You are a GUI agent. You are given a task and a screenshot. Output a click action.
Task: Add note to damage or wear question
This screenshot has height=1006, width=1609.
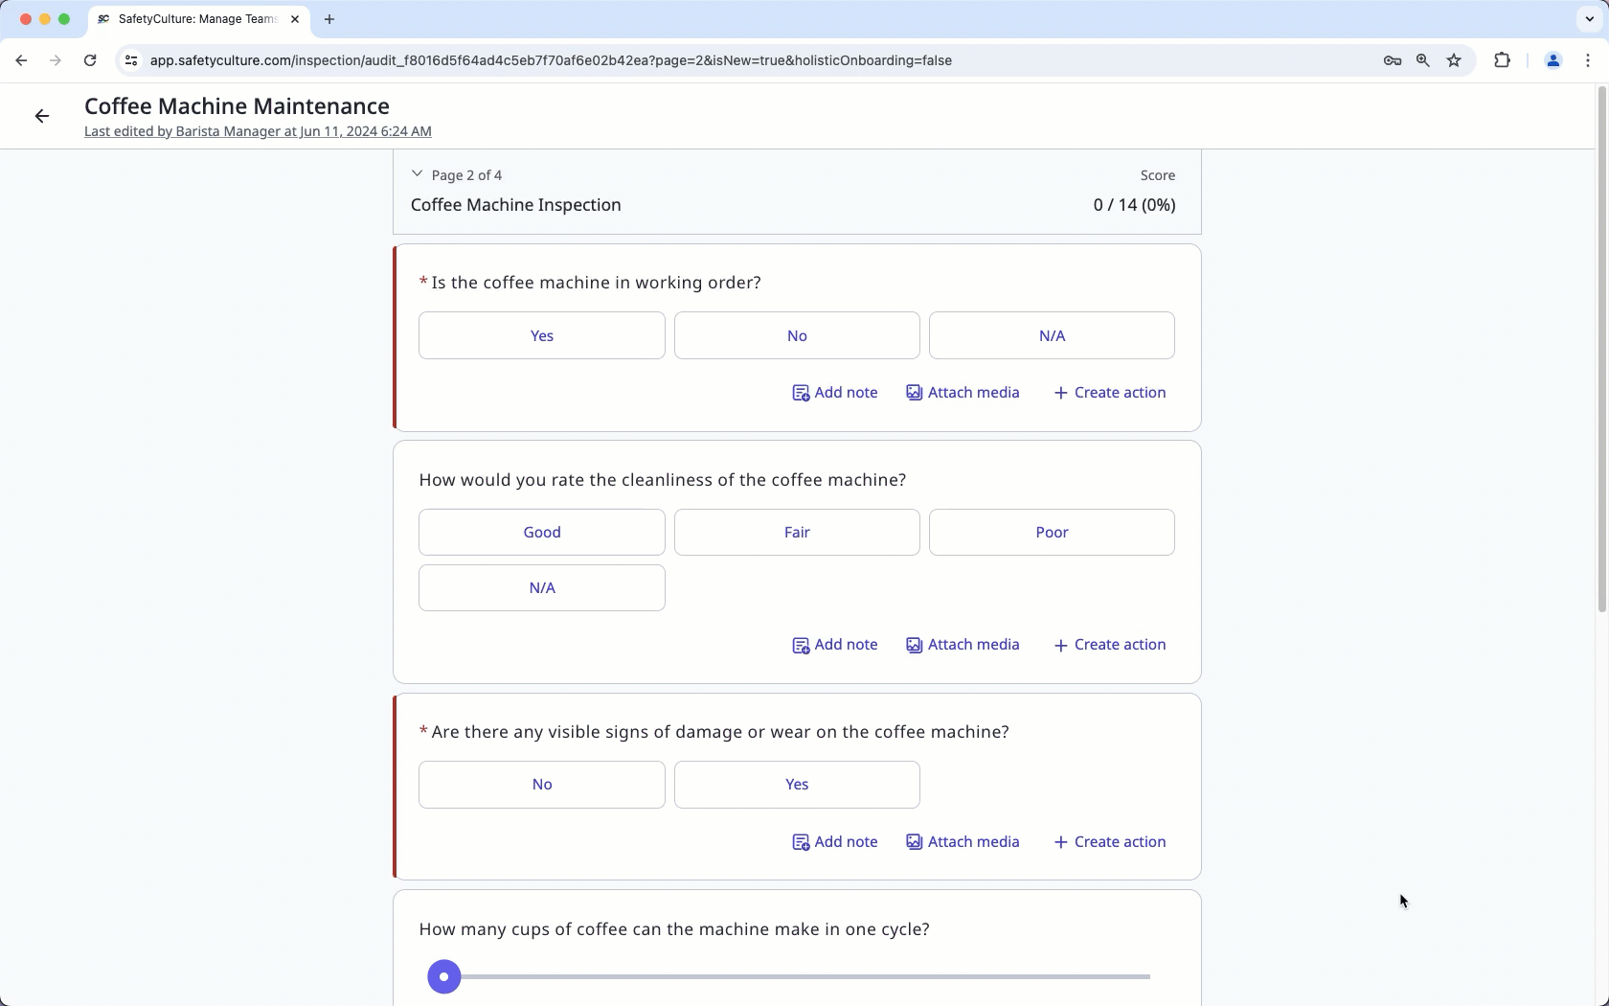click(x=835, y=842)
